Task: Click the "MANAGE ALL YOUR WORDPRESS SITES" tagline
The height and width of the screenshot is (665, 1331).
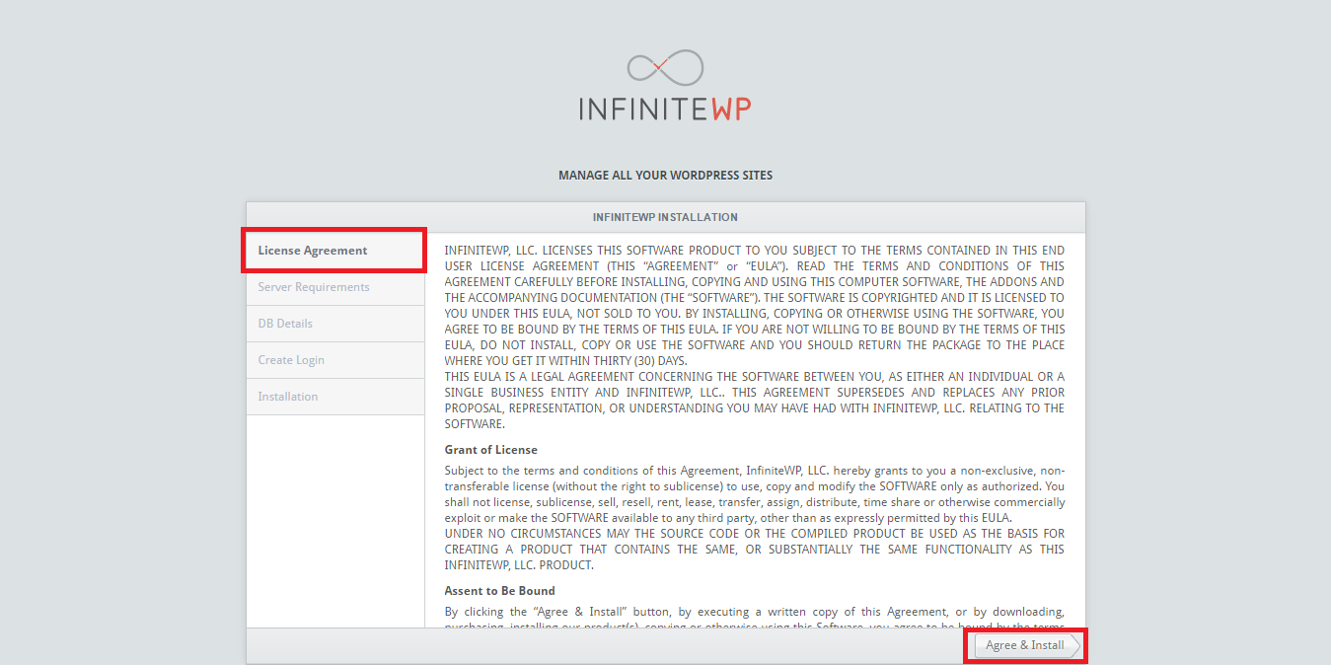Action: (x=665, y=176)
